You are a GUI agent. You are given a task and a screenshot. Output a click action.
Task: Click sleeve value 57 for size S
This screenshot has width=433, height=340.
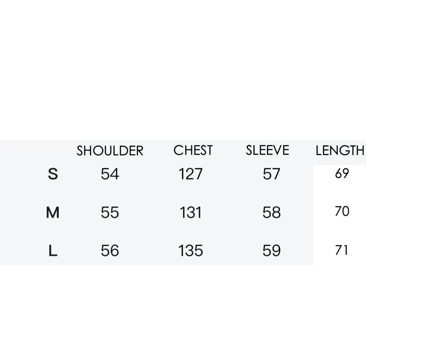pyautogui.click(x=271, y=174)
